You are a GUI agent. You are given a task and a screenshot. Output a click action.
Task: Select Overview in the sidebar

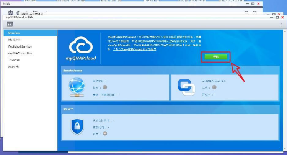(x=30, y=33)
